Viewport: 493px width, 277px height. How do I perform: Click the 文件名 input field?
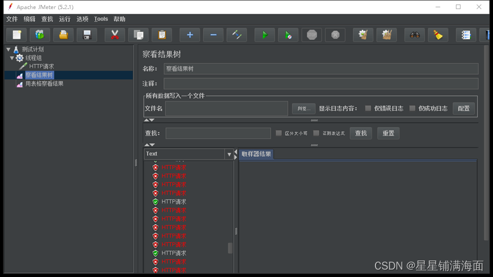click(226, 108)
